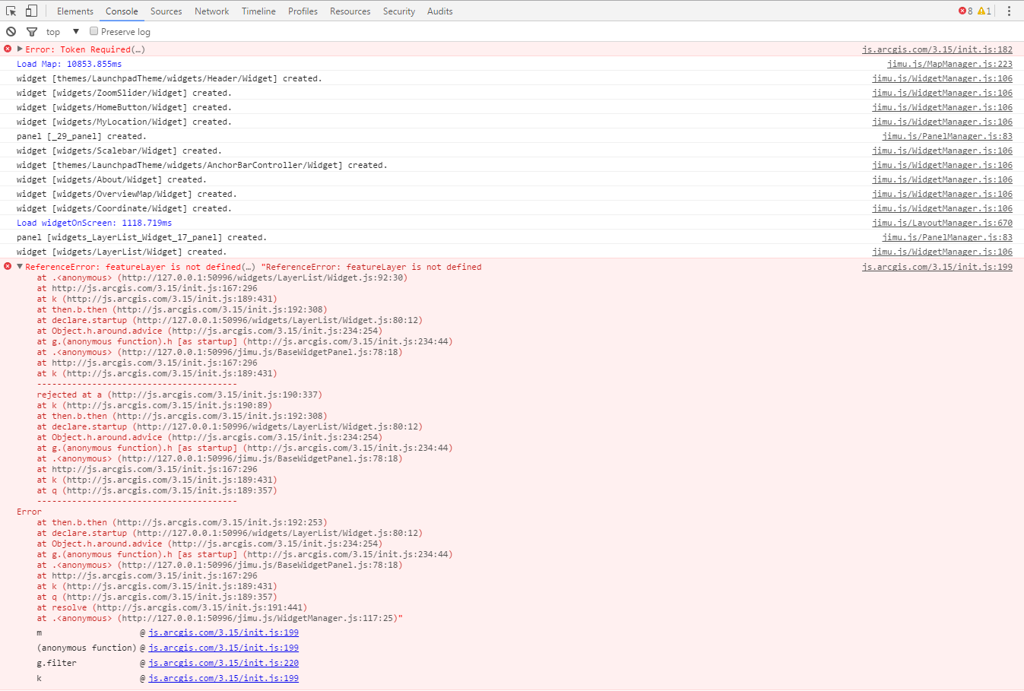Open the Resources tab
Viewport: 1024px width, 691px height.
pyautogui.click(x=350, y=11)
